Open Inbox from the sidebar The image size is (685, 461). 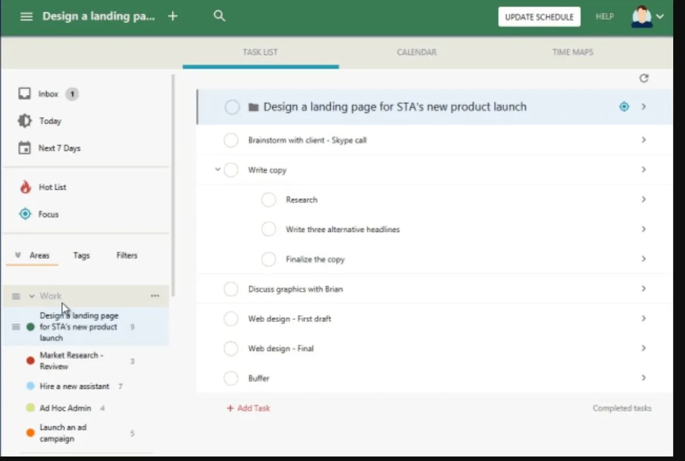point(48,94)
